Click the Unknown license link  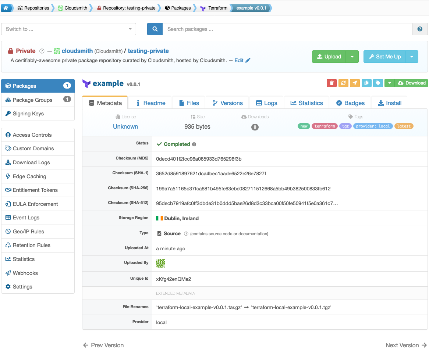coord(125,126)
